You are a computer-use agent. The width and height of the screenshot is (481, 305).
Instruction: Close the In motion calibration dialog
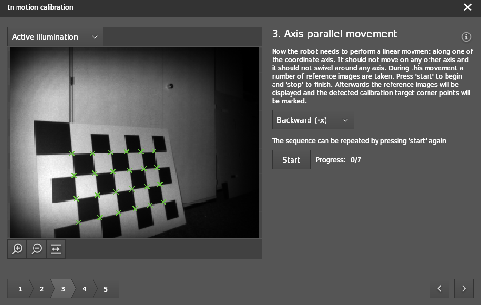coord(468,7)
